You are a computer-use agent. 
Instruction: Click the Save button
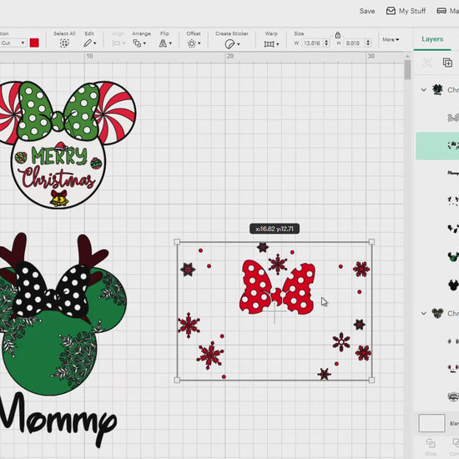[367, 11]
